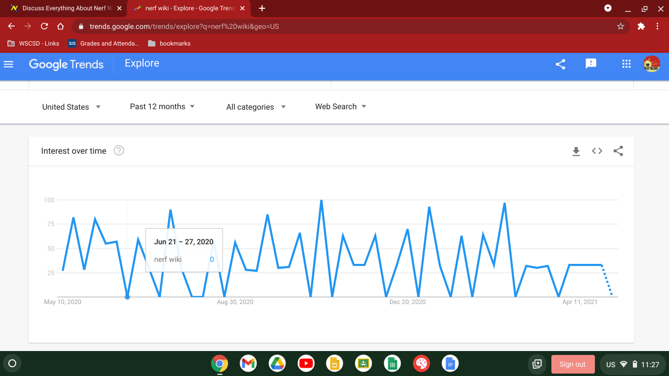Launch Google Sheets from the shelf
The image size is (669, 376).
(393, 364)
